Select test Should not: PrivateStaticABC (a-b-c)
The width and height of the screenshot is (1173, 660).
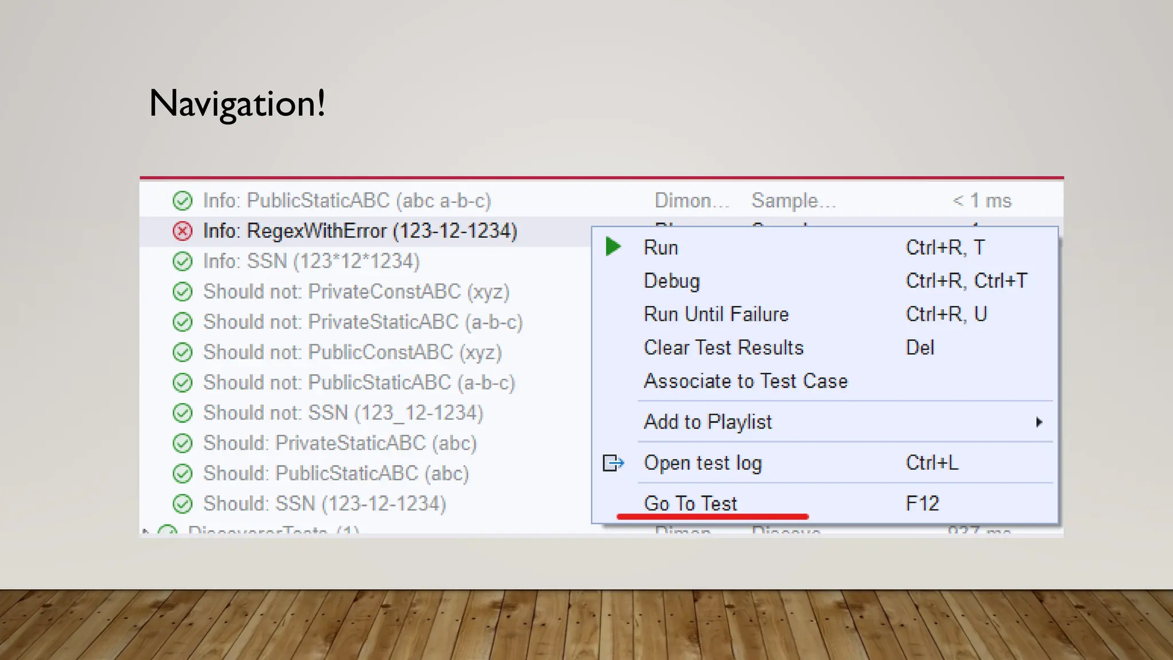click(x=363, y=322)
